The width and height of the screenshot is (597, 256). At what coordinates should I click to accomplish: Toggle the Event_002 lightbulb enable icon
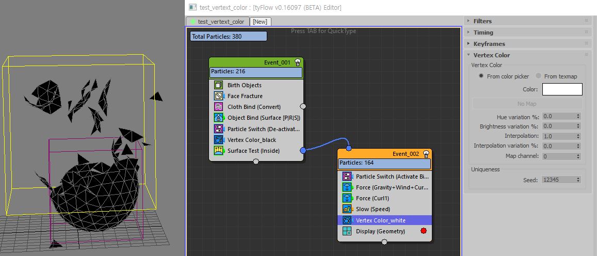(426, 154)
